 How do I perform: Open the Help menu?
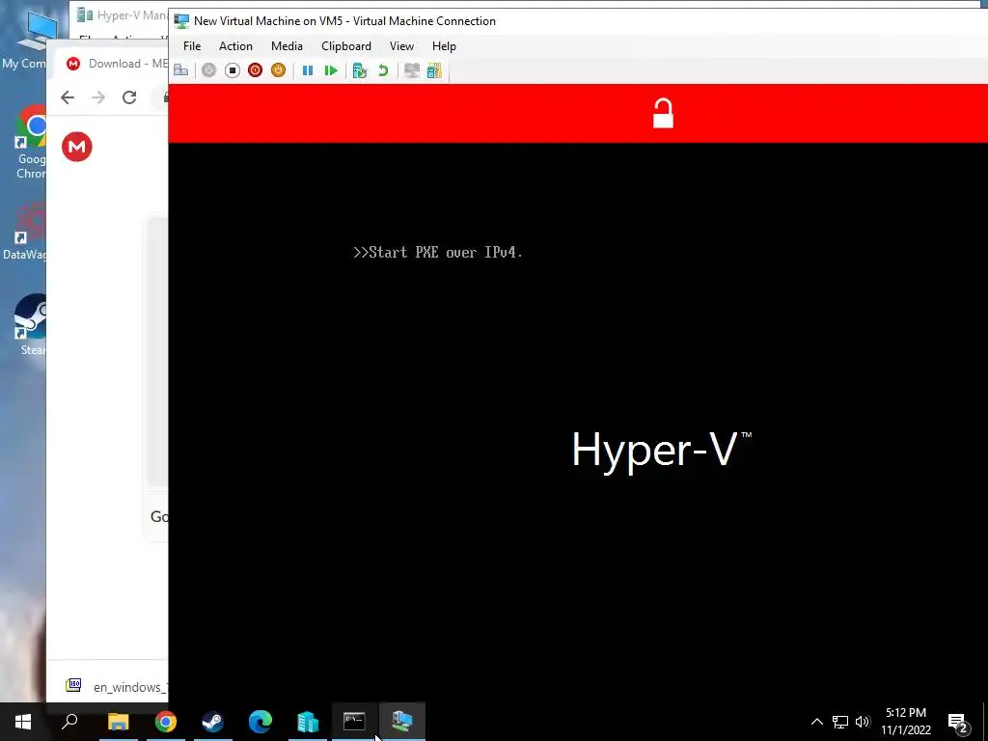[444, 46]
